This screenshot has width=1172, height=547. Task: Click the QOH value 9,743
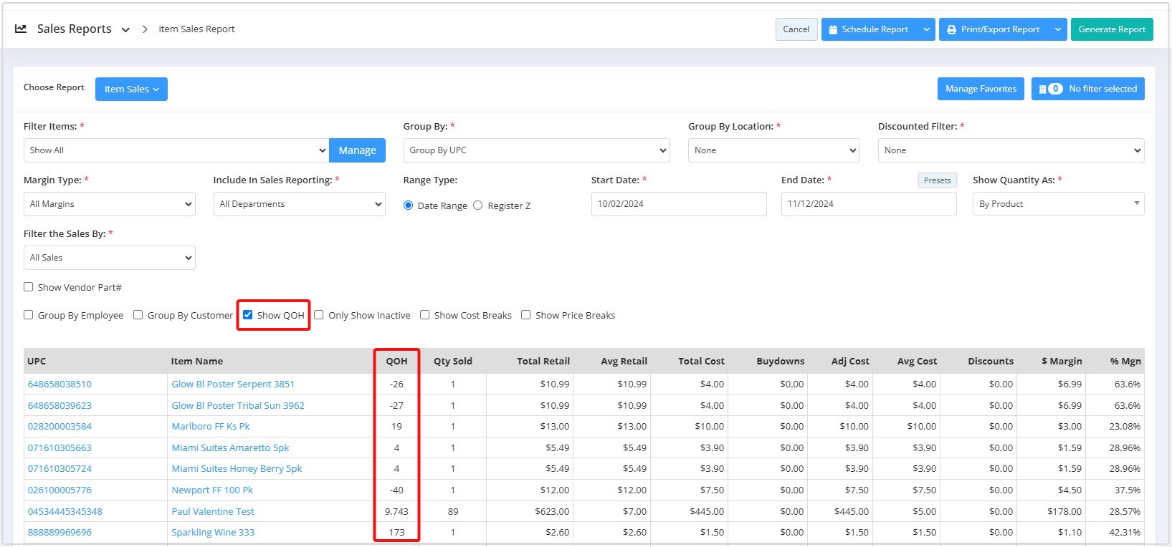(396, 512)
